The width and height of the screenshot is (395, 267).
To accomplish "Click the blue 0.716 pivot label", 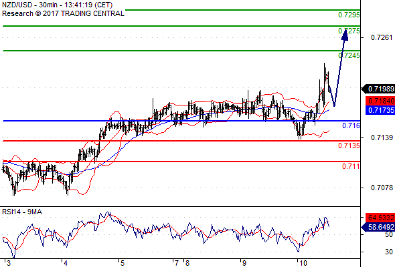I will pyautogui.click(x=351, y=125).
